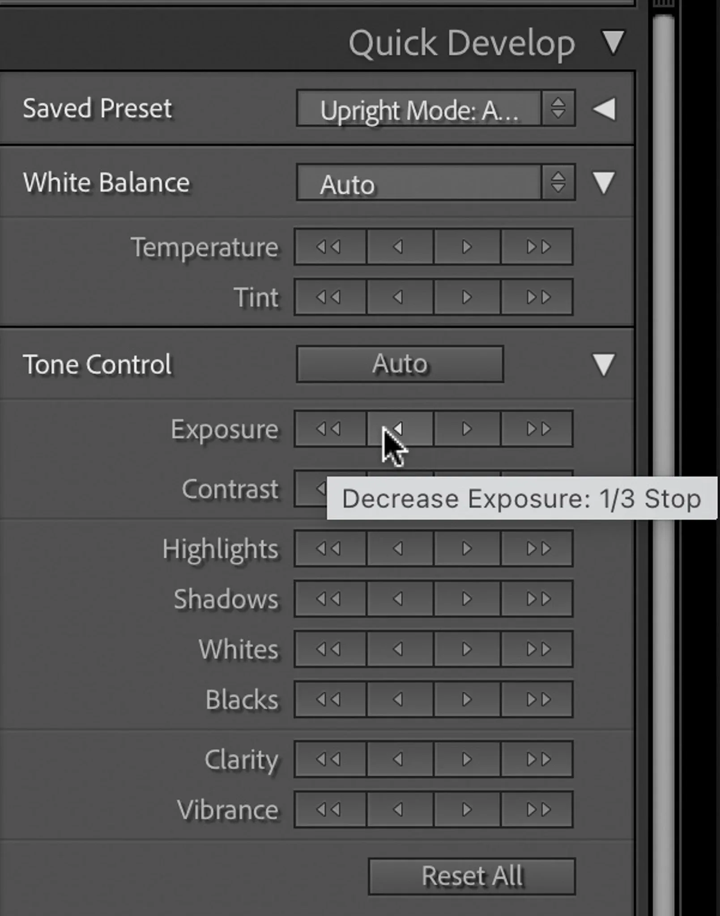Open the Saved Preset dropdown
720x916 pixels.
435,109
